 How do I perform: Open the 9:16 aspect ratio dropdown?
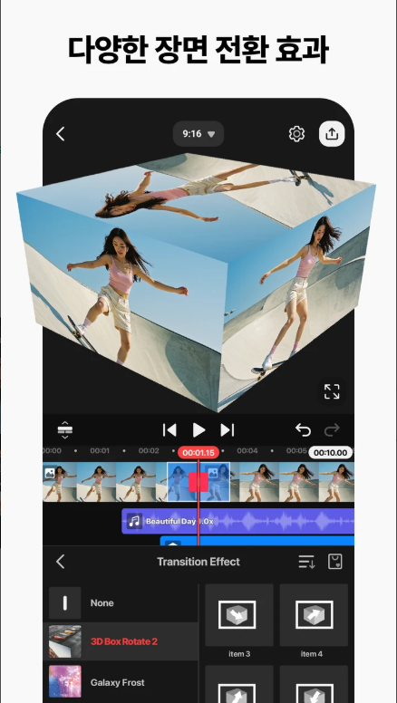[x=198, y=133]
